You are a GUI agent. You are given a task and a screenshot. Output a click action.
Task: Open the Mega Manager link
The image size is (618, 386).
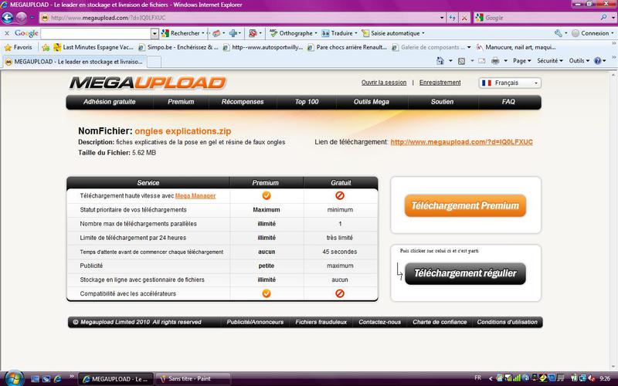(195, 196)
